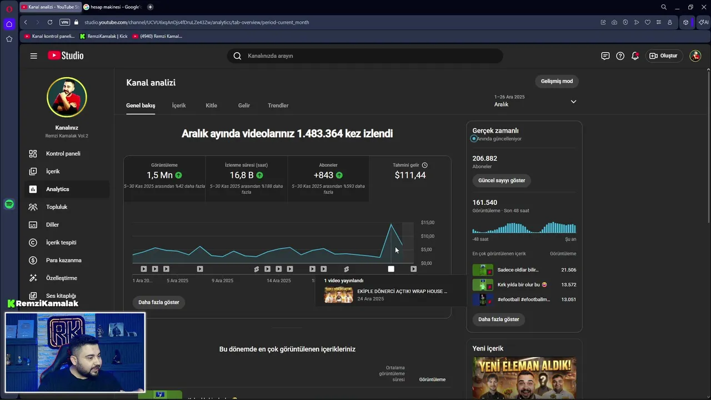Select the Aboneler metric card

(x=328, y=179)
